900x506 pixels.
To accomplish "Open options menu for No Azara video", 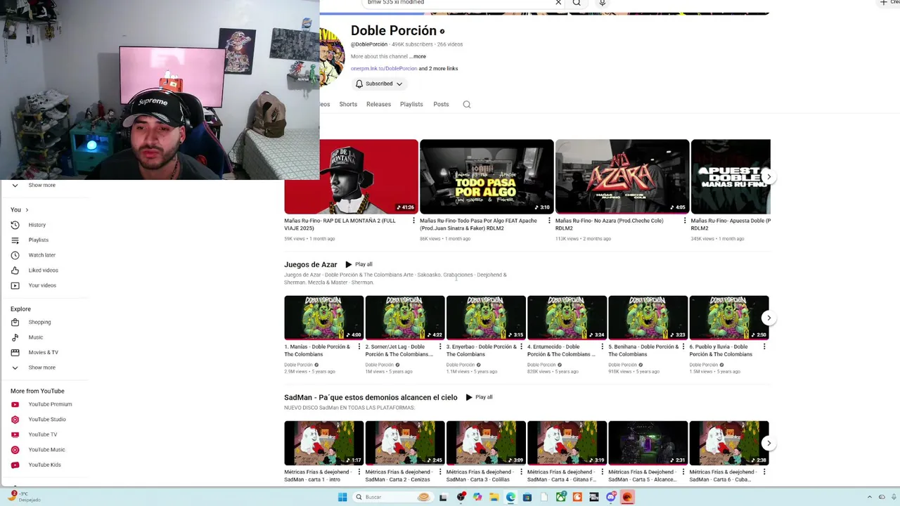I will 684,221.
